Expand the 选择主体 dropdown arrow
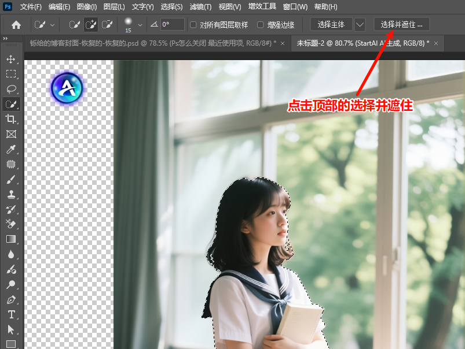Image resolution: width=465 pixels, height=349 pixels. pos(360,25)
